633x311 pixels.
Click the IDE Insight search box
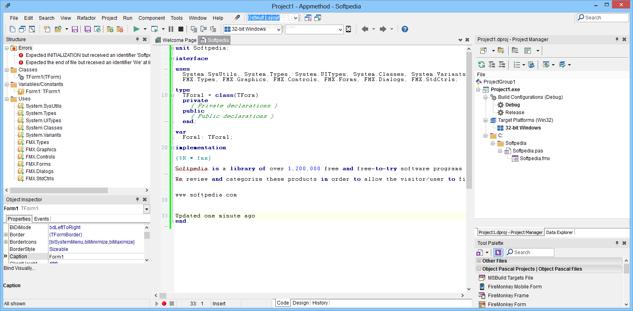coord(603,18)
